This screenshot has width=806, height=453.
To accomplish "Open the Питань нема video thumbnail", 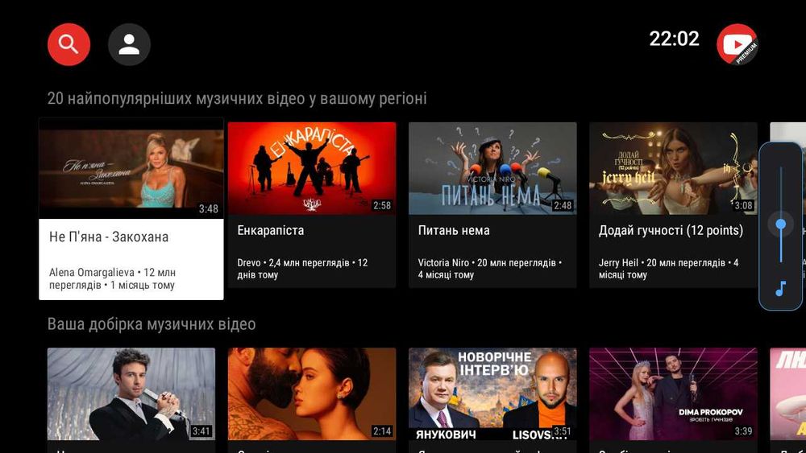I will coord(492,168).
